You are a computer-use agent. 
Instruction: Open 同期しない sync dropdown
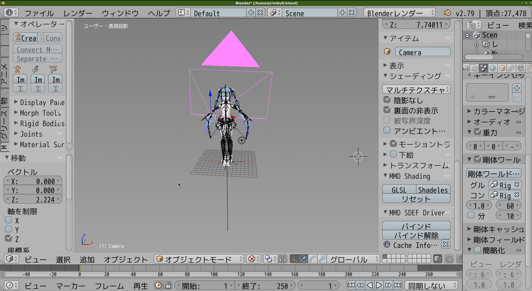coord(432,286)
